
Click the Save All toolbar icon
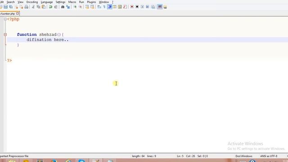click(11, 7)
